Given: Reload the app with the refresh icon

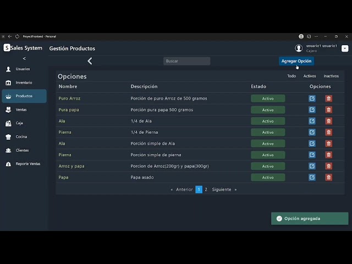Looking at the screenshot, I should (x=17, y=36).
